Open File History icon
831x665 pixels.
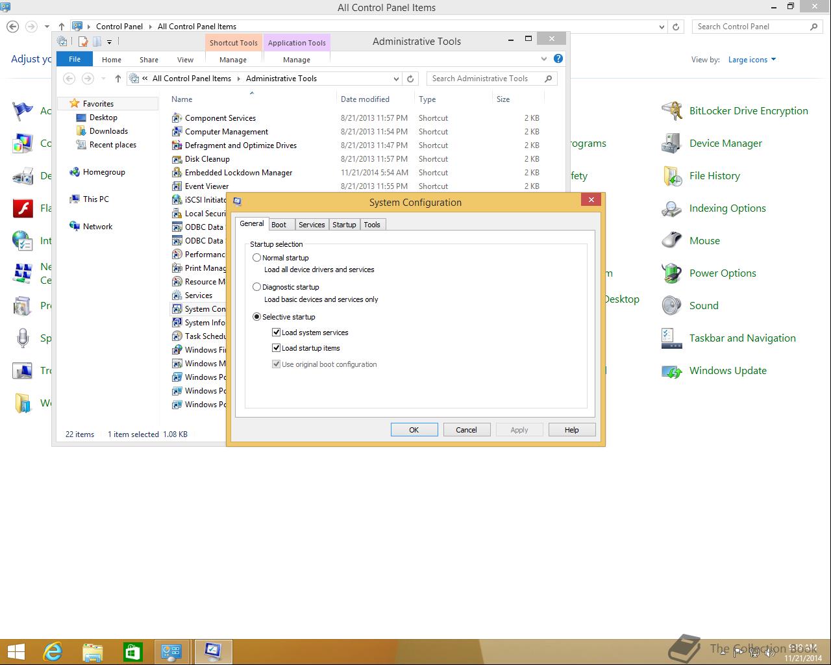671,176
